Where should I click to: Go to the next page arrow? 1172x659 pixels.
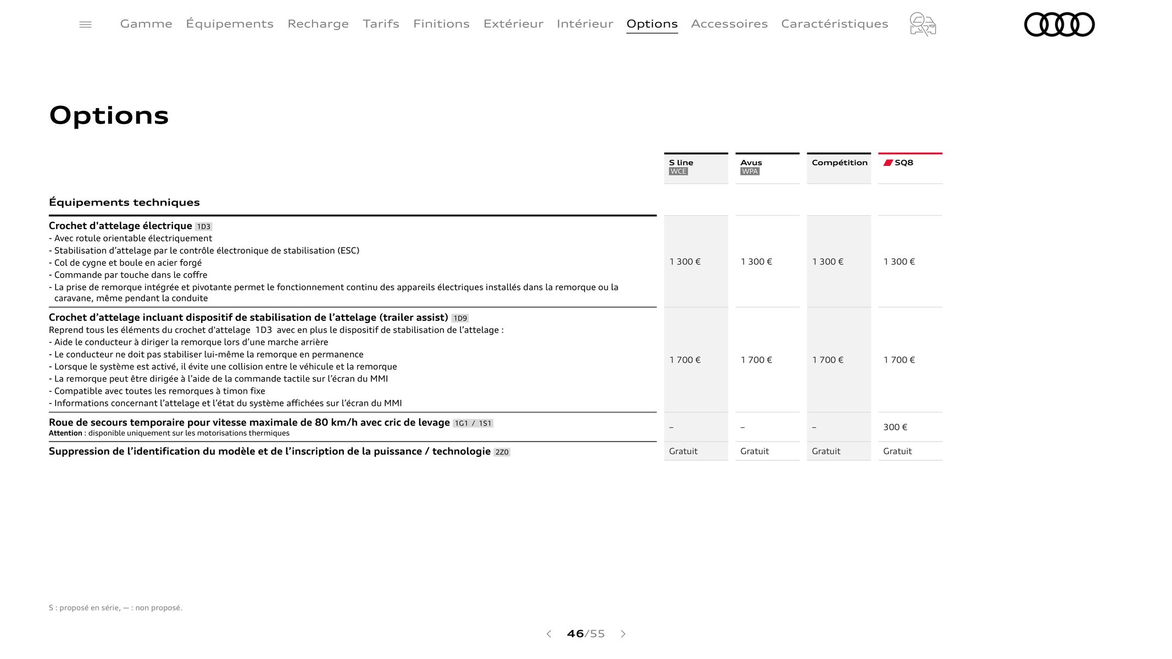pyautogui.click(x=623, y=634)
